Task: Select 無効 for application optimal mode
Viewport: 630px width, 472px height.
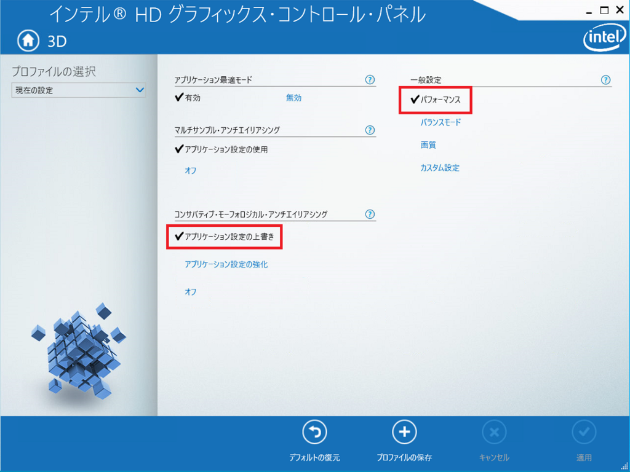Action: click(x=293, y=98)
